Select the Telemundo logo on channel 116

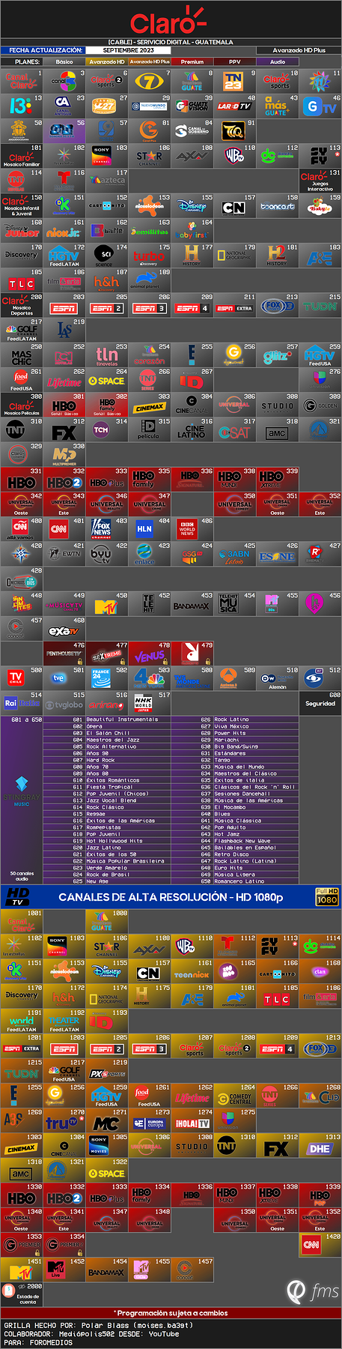coord(65,181)
